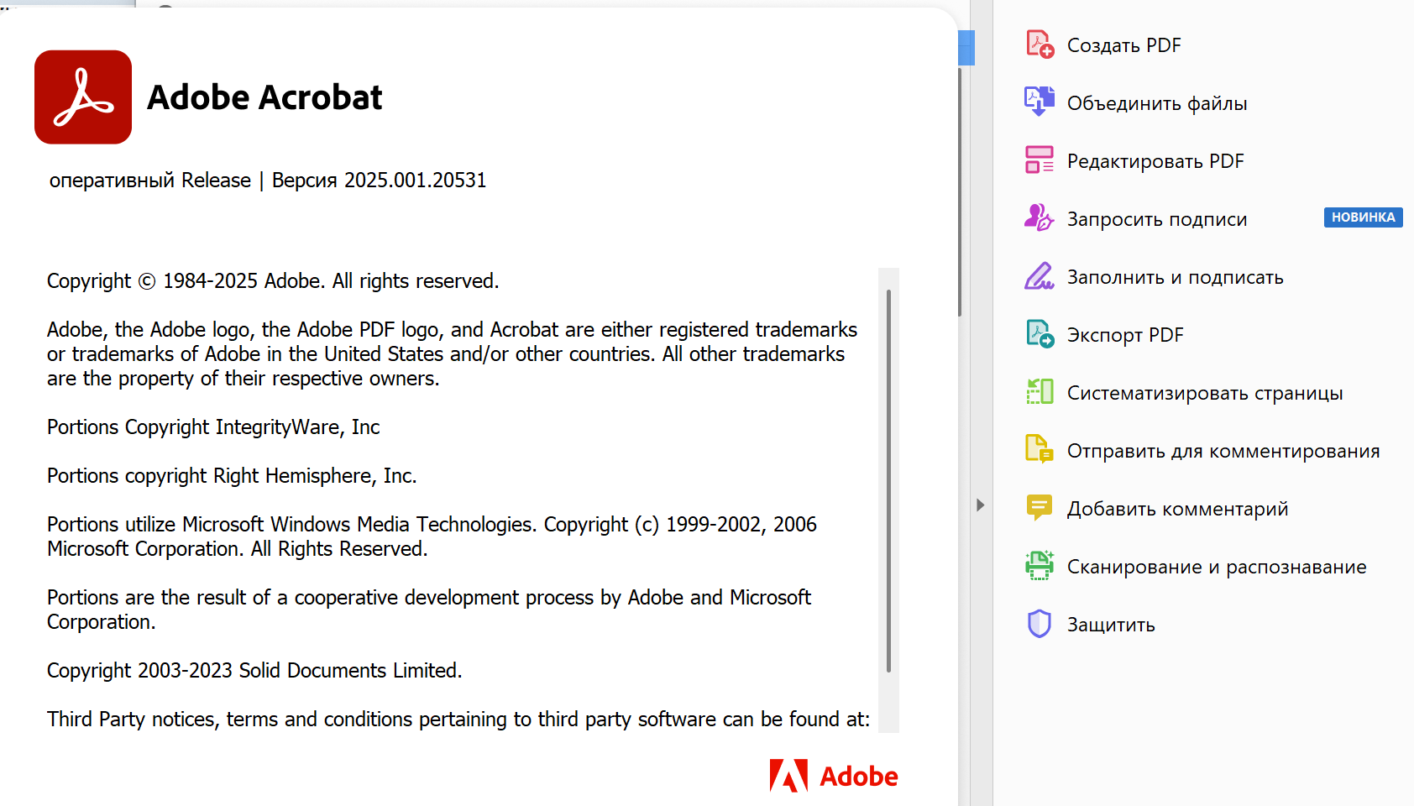
Task: Click the About dialog text scrollbar
Action: tap(888, 480)
